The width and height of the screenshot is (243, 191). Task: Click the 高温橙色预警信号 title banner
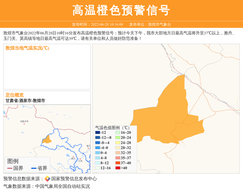(122, 10)
